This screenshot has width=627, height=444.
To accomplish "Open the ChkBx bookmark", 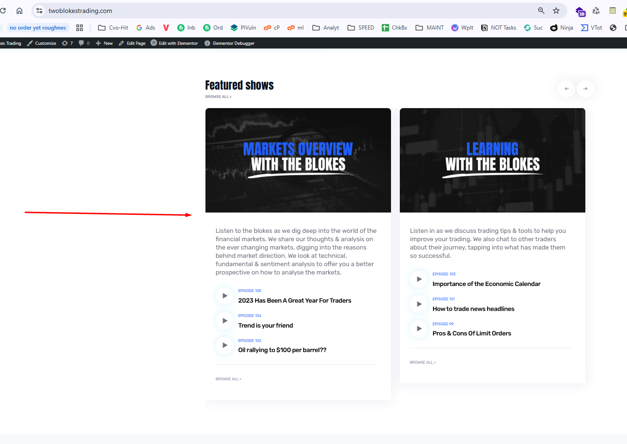I will (394, 28).
